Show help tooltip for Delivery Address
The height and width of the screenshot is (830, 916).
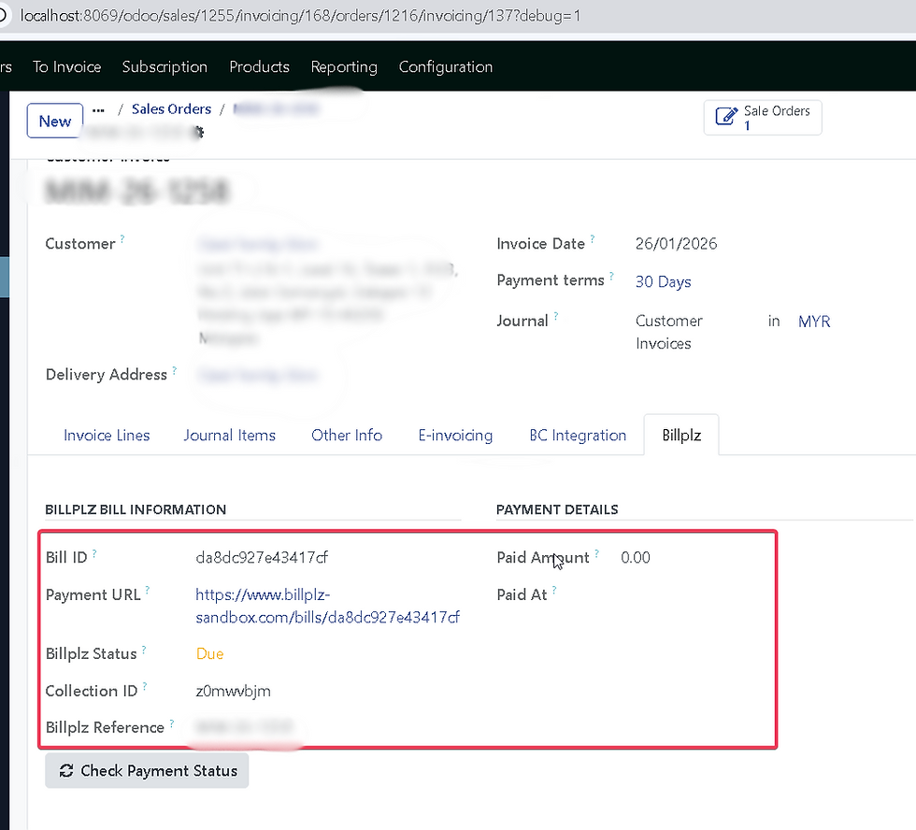pyautogui.click(x=175, y=369)
